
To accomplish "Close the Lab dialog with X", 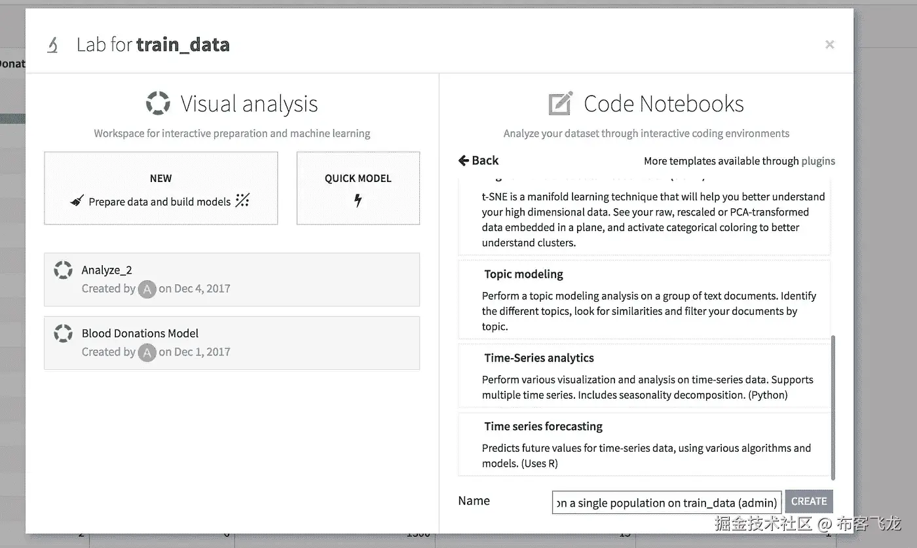I will tap(829, 45).
